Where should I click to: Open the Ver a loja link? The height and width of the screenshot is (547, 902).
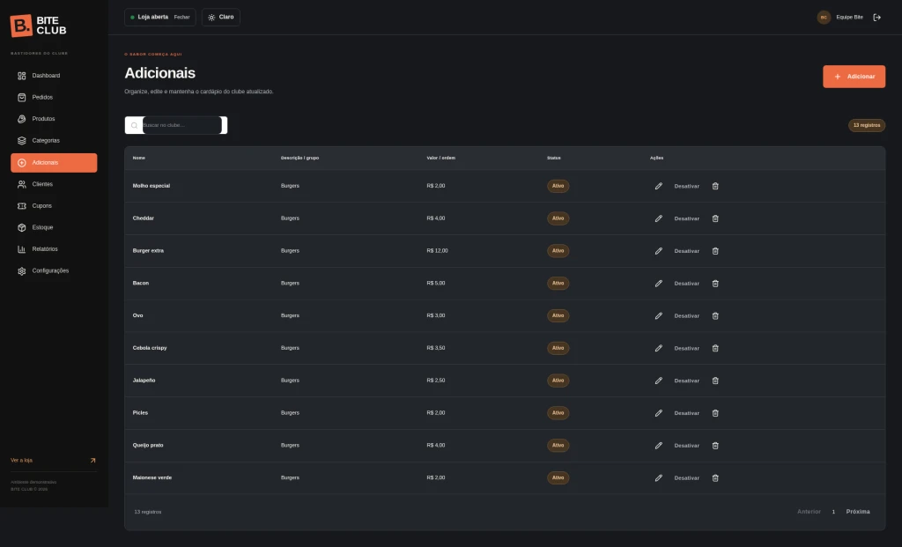click(54, 460)
